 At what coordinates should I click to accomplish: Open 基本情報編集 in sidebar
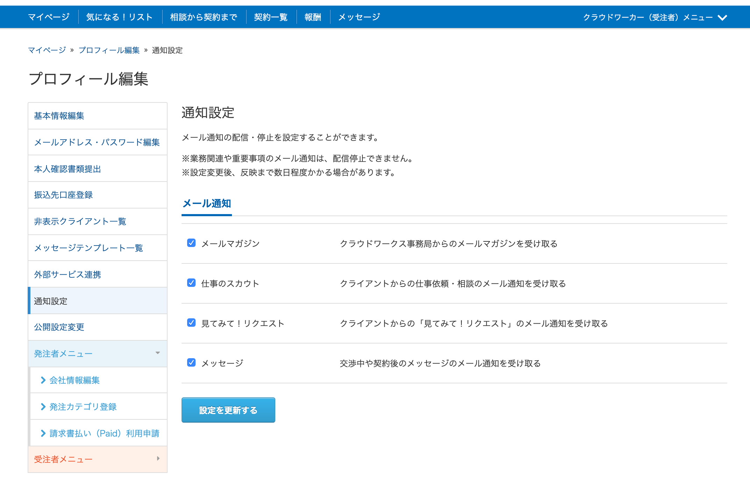pyautogui.click(x=59, y=116)
